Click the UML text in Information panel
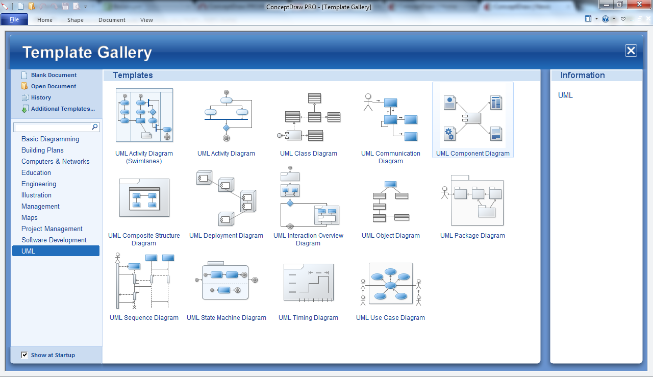 565,95
